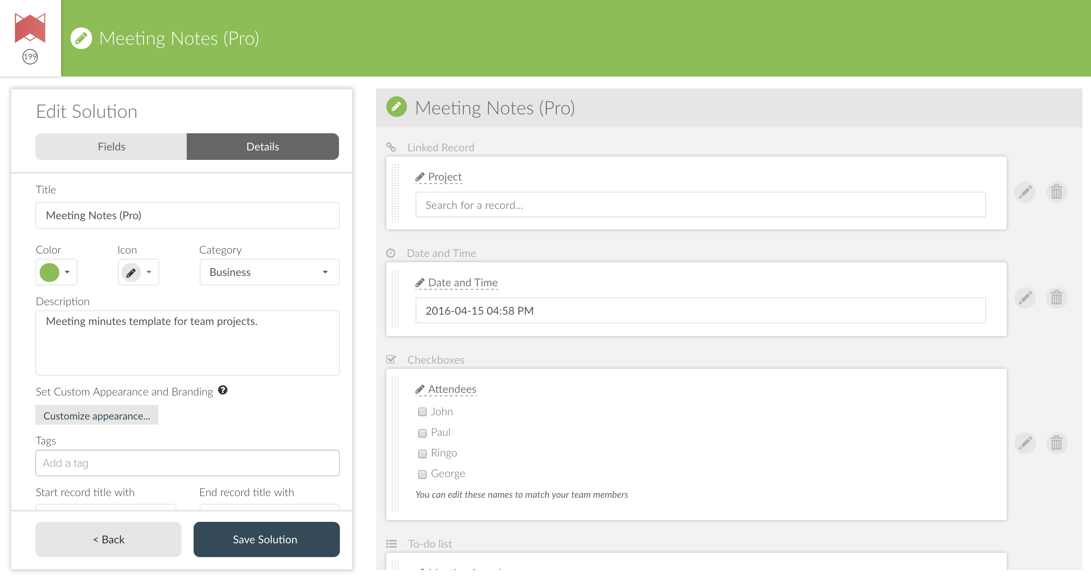
Task: Delete the Project linked record field
Action: pos(1057,192)
